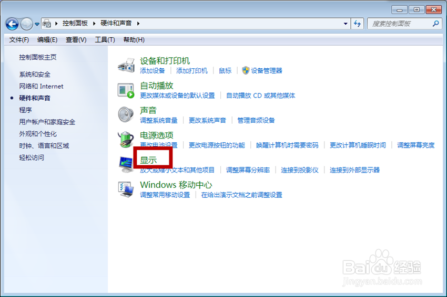This screenshot has height=297, width=447.
Task: Open the 工具(T) menu
Action: click(105, 39)
